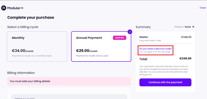
Task: Click the Modular DS wordmark text
Action: [x=15, y=8]
